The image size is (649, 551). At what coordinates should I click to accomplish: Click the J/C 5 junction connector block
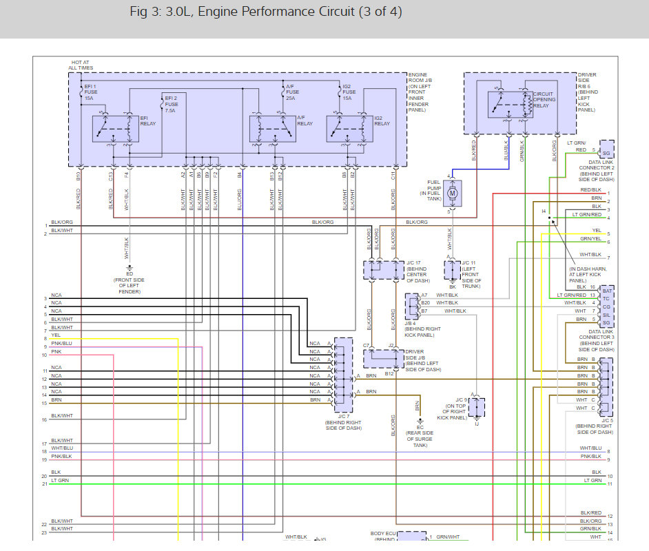606,387
